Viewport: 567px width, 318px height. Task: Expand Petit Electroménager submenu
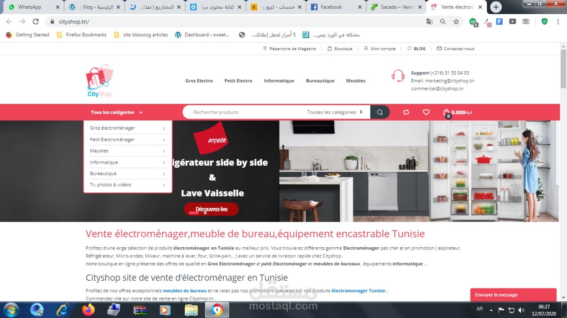[128, 140]
